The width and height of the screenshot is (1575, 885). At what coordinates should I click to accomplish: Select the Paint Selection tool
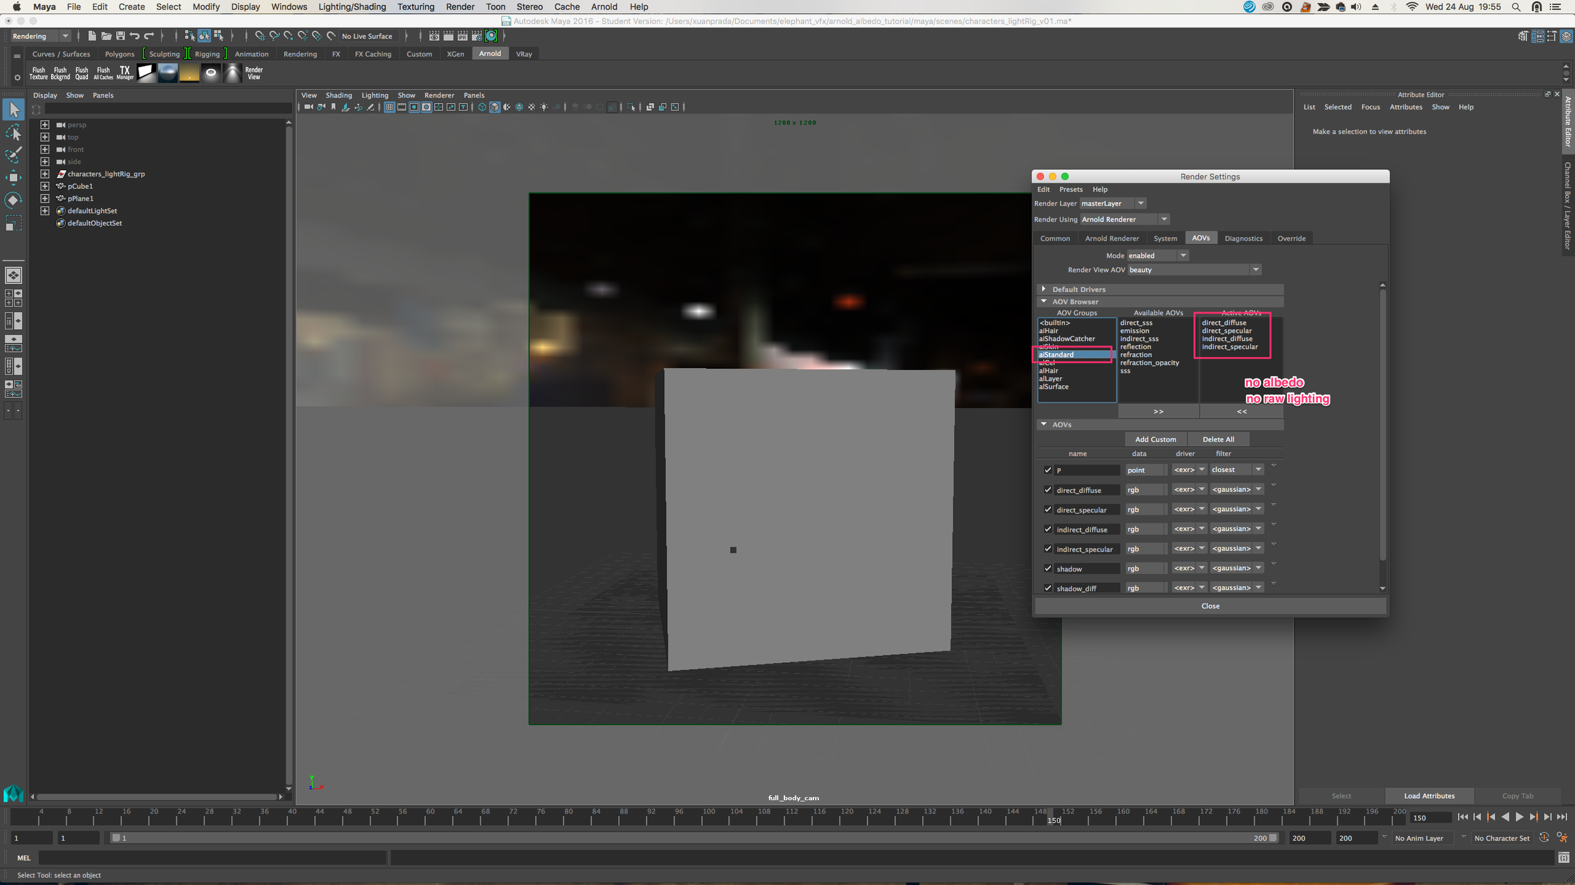[13, 155]
